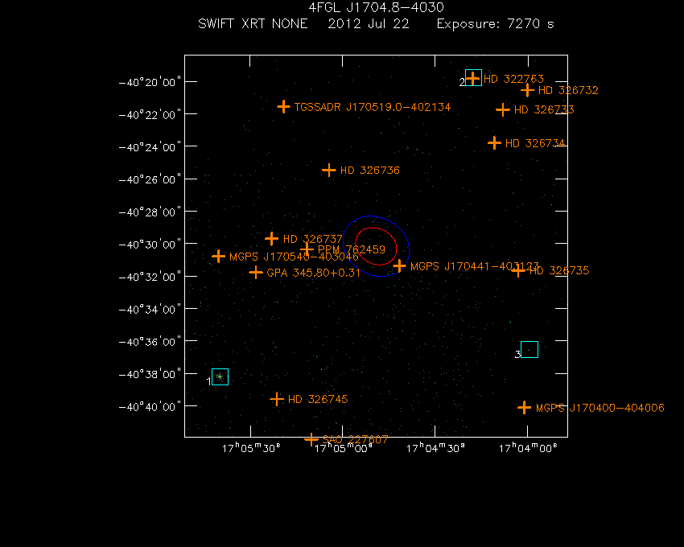Click the declination label -40°34'00"
The width and height of the screenshot is (684, 547).
pos(150,309)
